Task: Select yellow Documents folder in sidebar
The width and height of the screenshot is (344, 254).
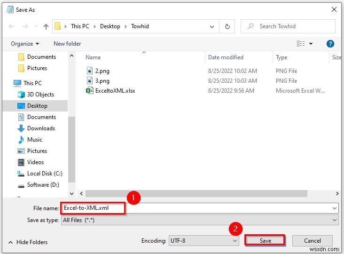Action: point(37,57)
